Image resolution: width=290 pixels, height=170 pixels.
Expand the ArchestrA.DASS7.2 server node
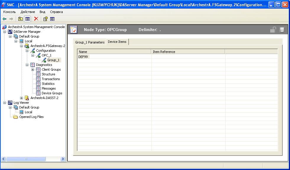pyautogui.click(x=22, y=98)
